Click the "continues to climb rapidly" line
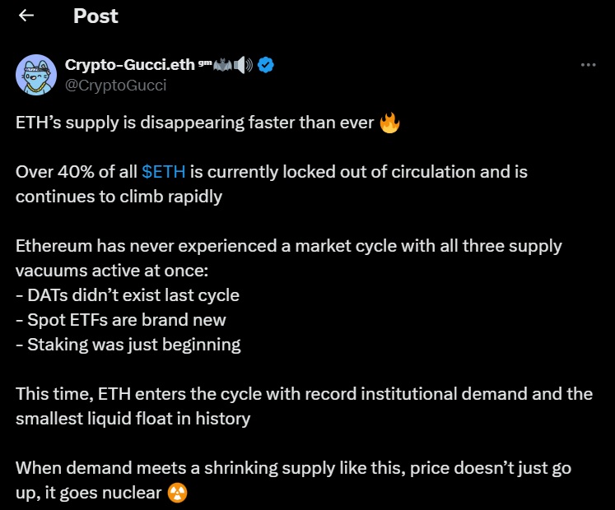The width and height of the screenshot is (615, 510). (x=119, y=196)
